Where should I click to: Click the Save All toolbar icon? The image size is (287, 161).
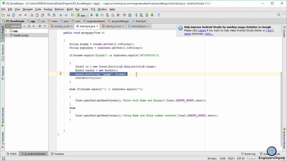pyautogui.click(x=9, y=15)
